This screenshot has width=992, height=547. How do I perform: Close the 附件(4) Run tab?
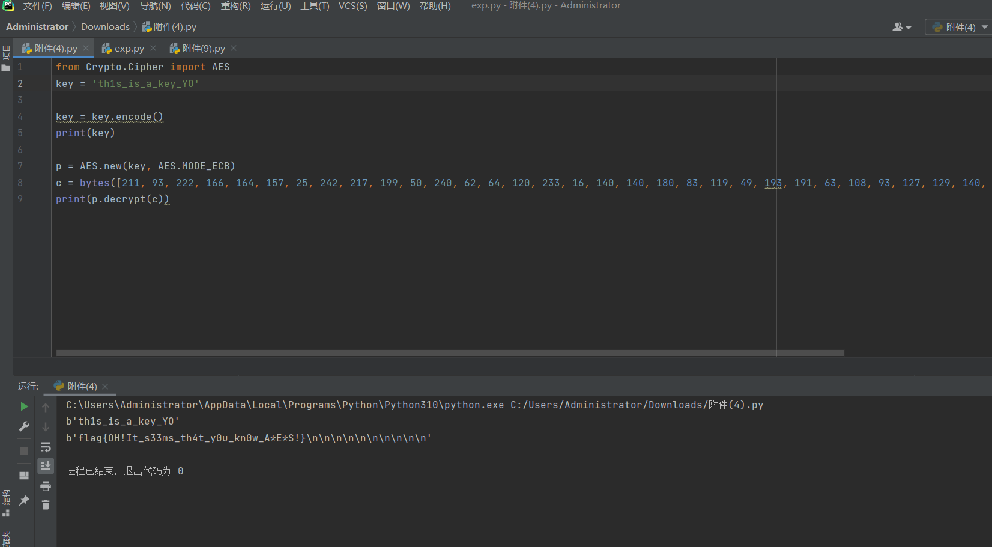pyautogui.click(x=105, y=387)
